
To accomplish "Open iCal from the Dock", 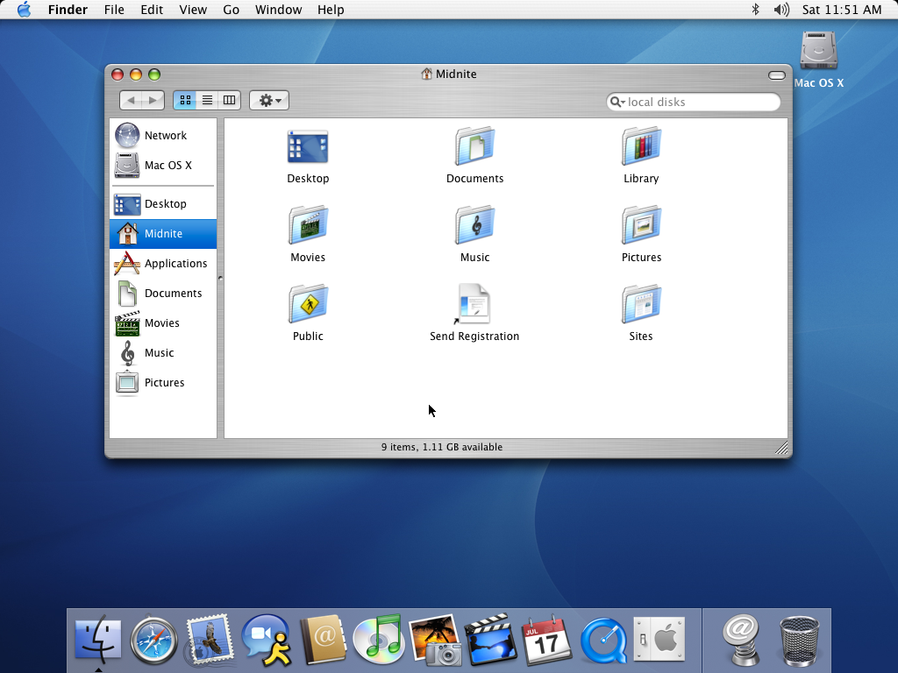I will click(548, 640).
